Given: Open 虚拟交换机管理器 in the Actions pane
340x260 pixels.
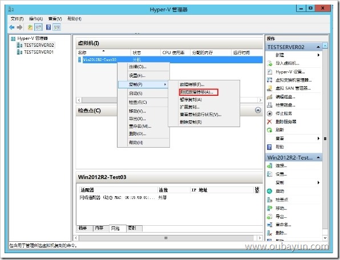Looking at the screenshot, I should (x=293, y=80).
